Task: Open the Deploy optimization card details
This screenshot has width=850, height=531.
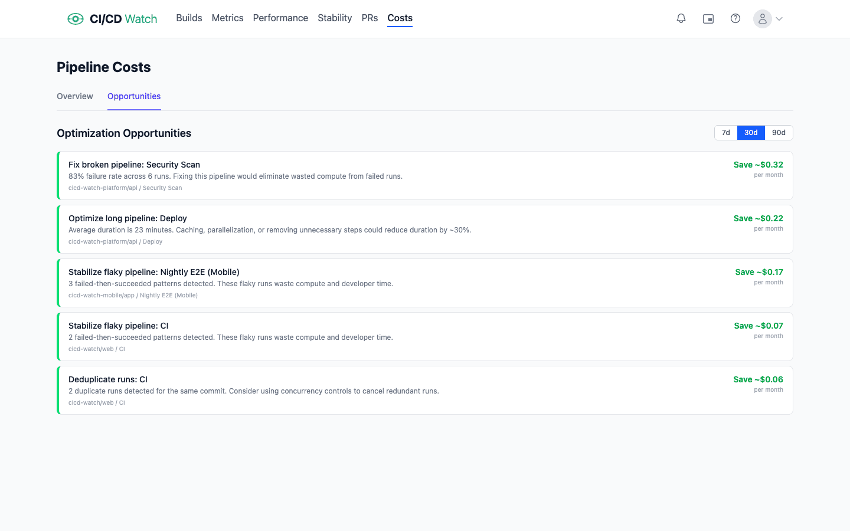Action: (425, 229)
